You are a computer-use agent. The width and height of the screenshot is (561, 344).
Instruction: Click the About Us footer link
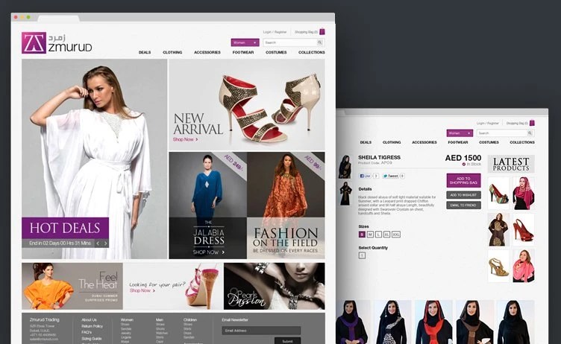coord(89,319)
